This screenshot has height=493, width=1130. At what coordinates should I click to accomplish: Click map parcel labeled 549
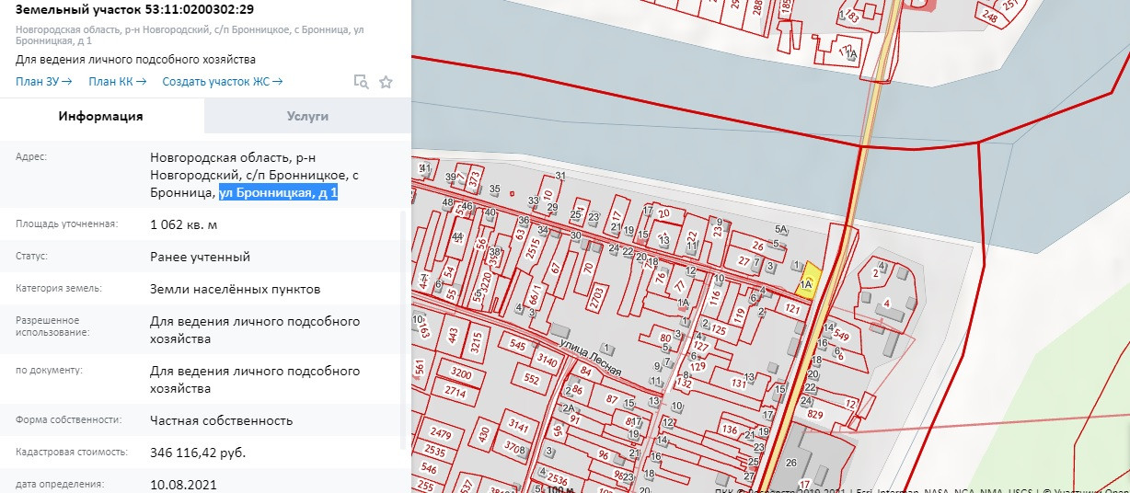840,336
